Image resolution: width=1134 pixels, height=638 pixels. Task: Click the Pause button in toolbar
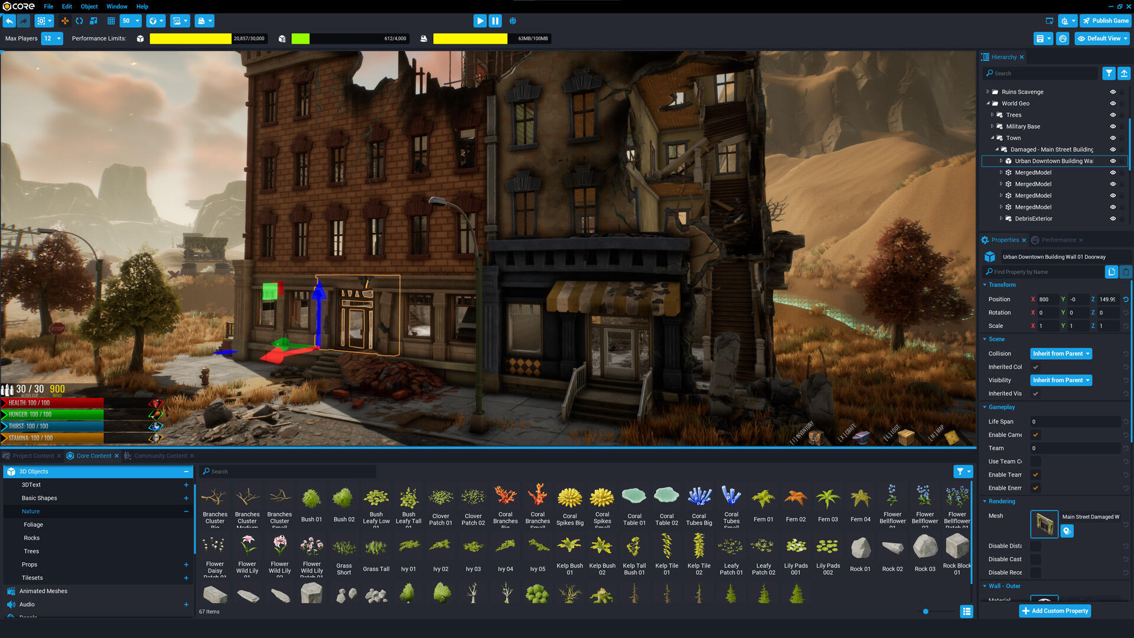pos(494,21)
